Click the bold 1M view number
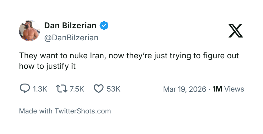The image size is (263, 134). coord(217,89)
